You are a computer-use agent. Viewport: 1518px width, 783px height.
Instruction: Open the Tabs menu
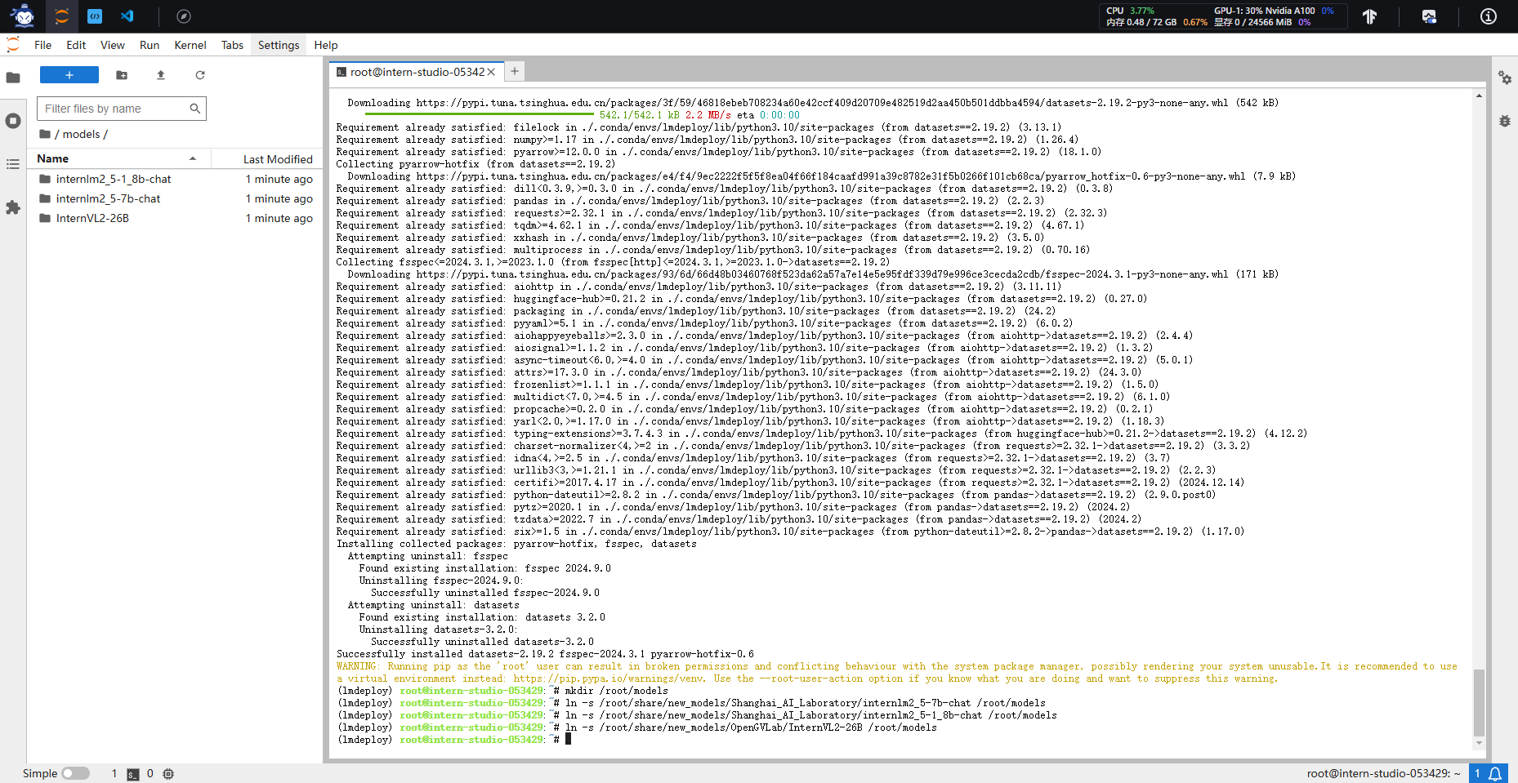[x=232, y=45]
